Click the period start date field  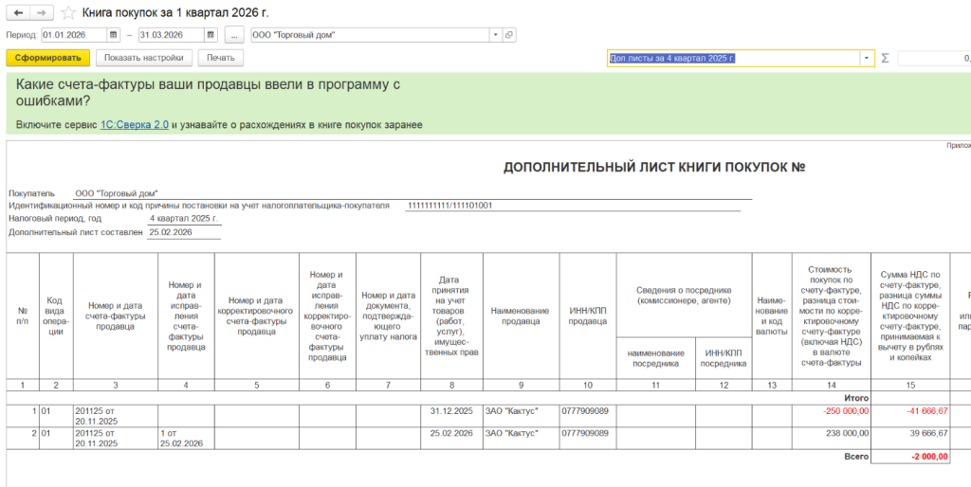coord(73,35)
